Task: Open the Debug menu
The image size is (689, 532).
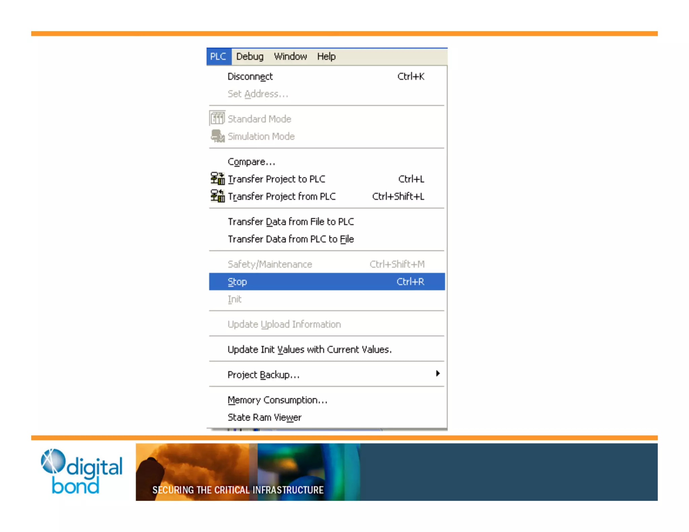Action: pyautogui.click(x=250, y=56)
